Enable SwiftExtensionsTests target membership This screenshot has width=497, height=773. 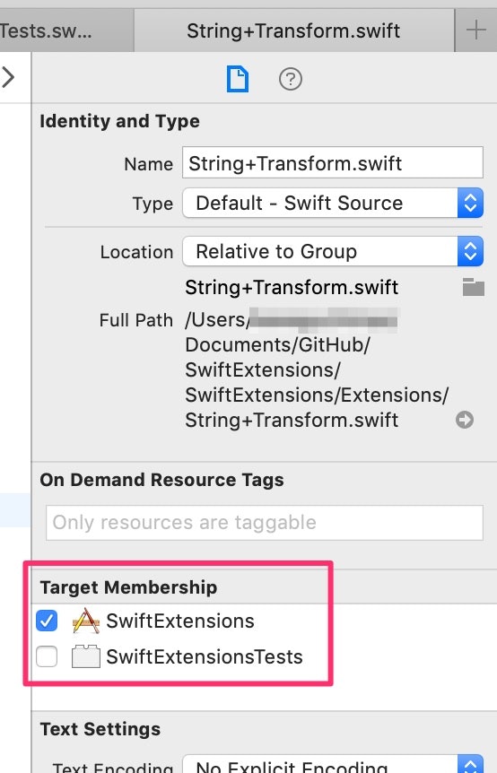(x=47, y=656)
